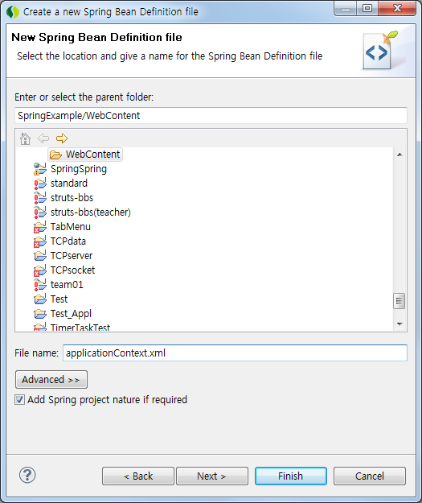Click the tree scroll up arrow
This screenshot has height=503, width=422.
[399, 155]
